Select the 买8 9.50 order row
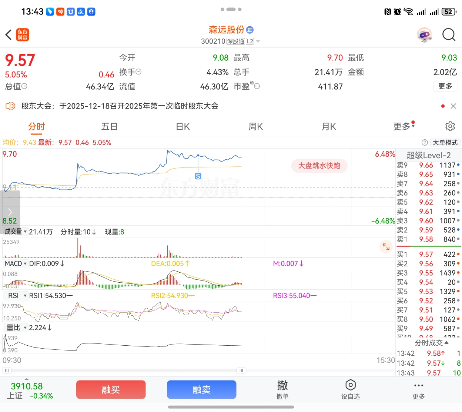Image resolution: width=462 pixels, height=412 pixels. (428, 319)
